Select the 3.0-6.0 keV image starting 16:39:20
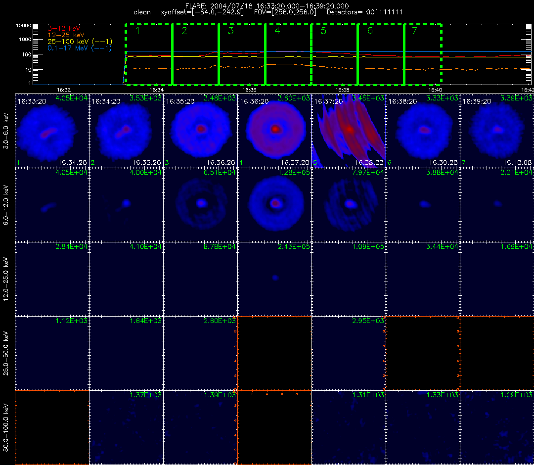 click(497, 131)
